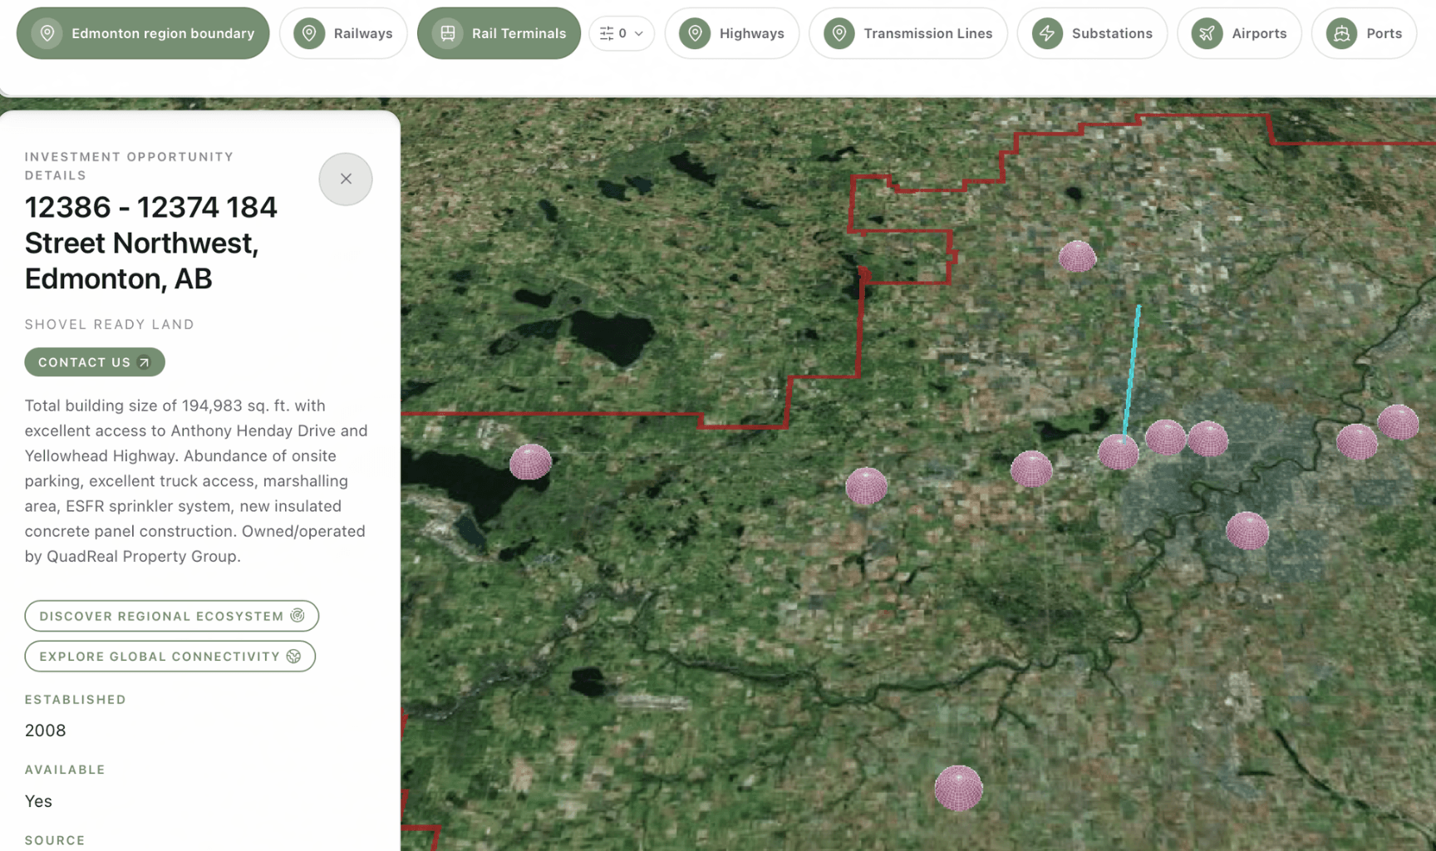
Task: Toggle the Substations layer
Action: pyautogui.click(x=1092, y=33)
